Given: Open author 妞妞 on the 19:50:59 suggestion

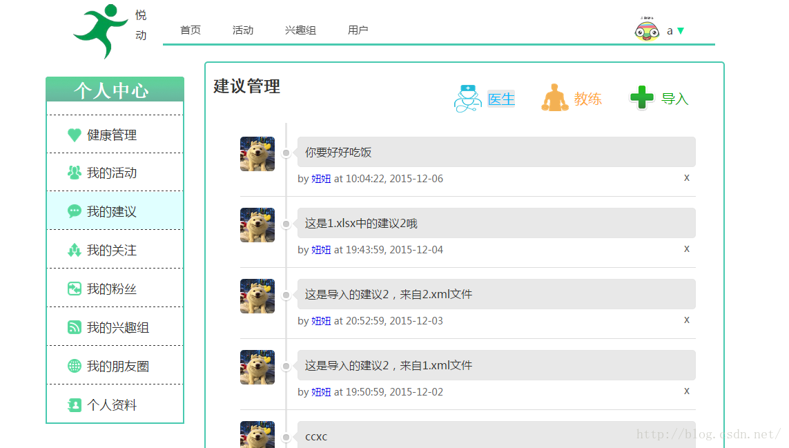Looking at the screenshot, I should [x=321, y=391].
